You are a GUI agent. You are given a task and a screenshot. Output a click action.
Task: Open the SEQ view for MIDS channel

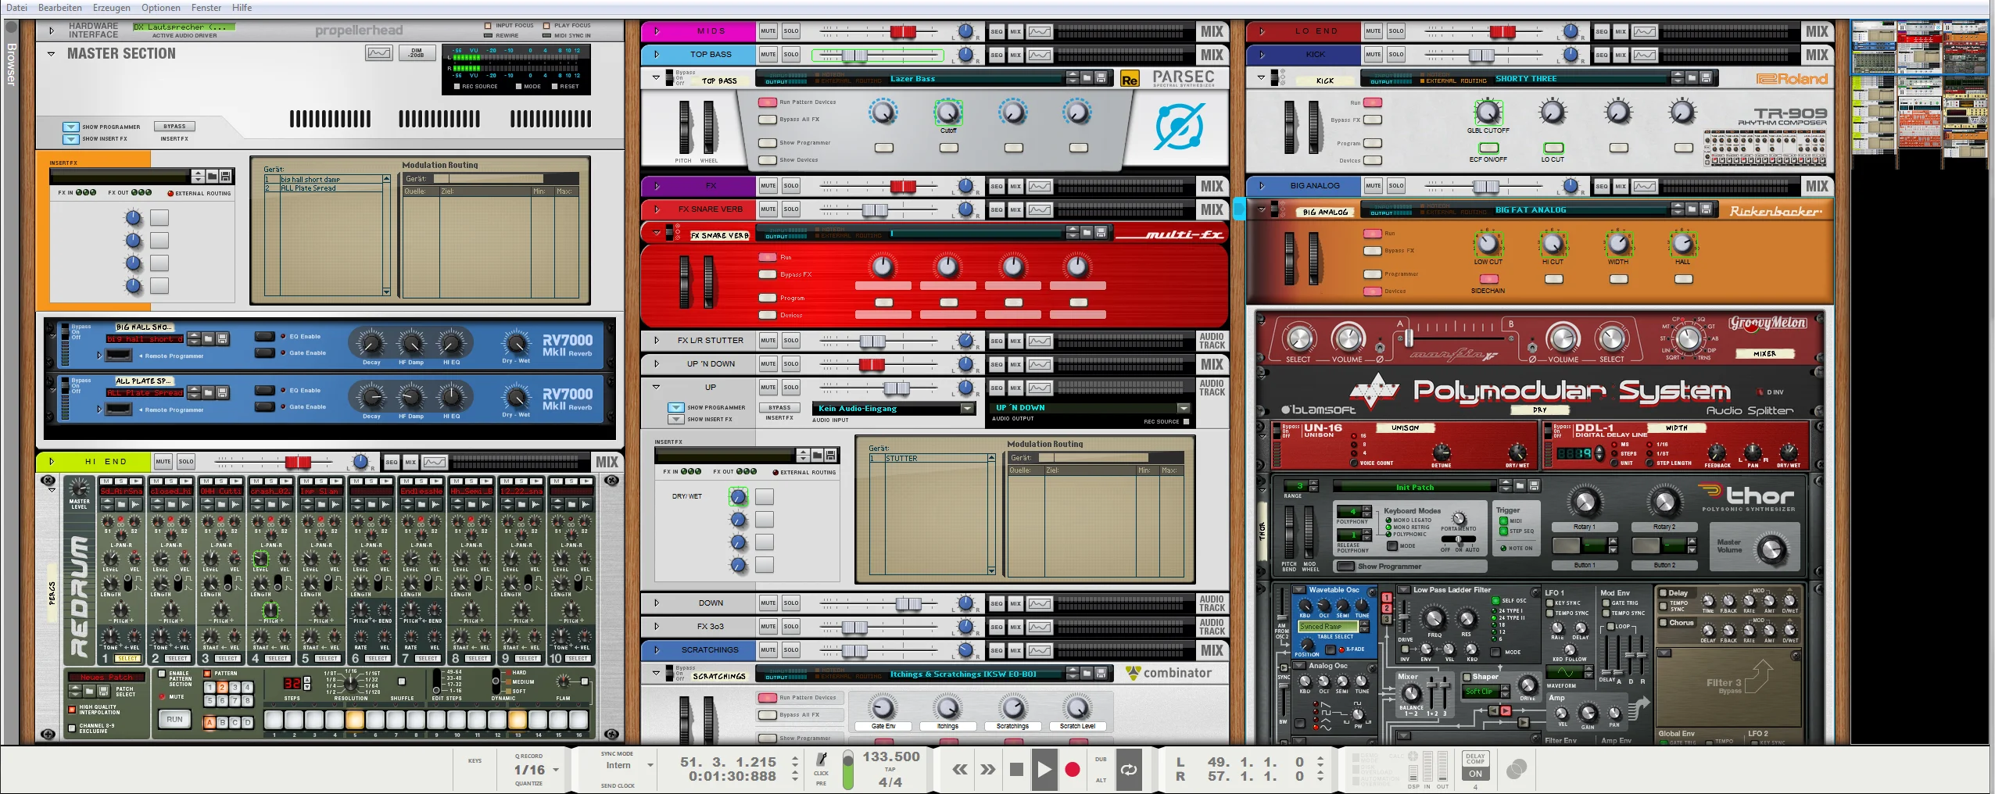(997, 32)
